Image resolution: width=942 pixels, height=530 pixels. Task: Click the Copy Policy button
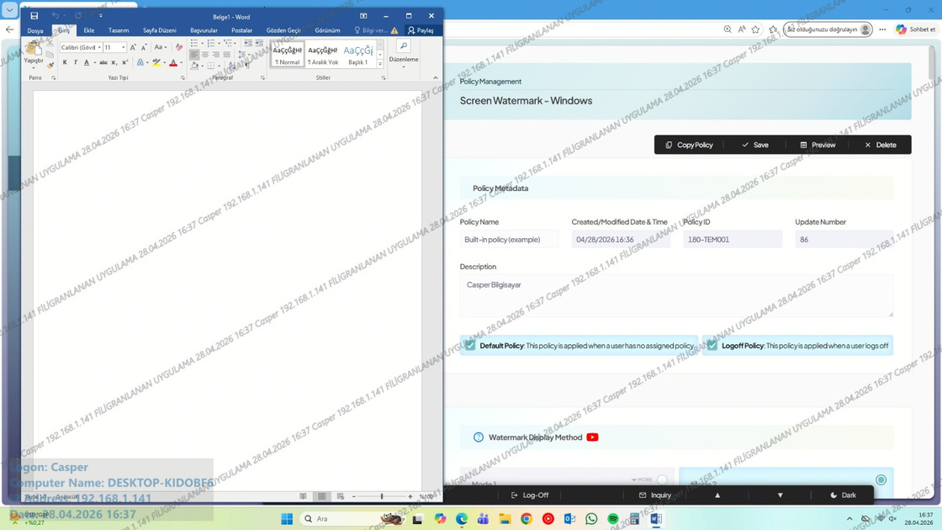[689, 145]
